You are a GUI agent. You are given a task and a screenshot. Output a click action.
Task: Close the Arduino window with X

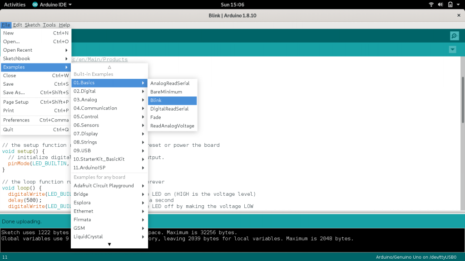pyautogui.click(x=458, y=15)
